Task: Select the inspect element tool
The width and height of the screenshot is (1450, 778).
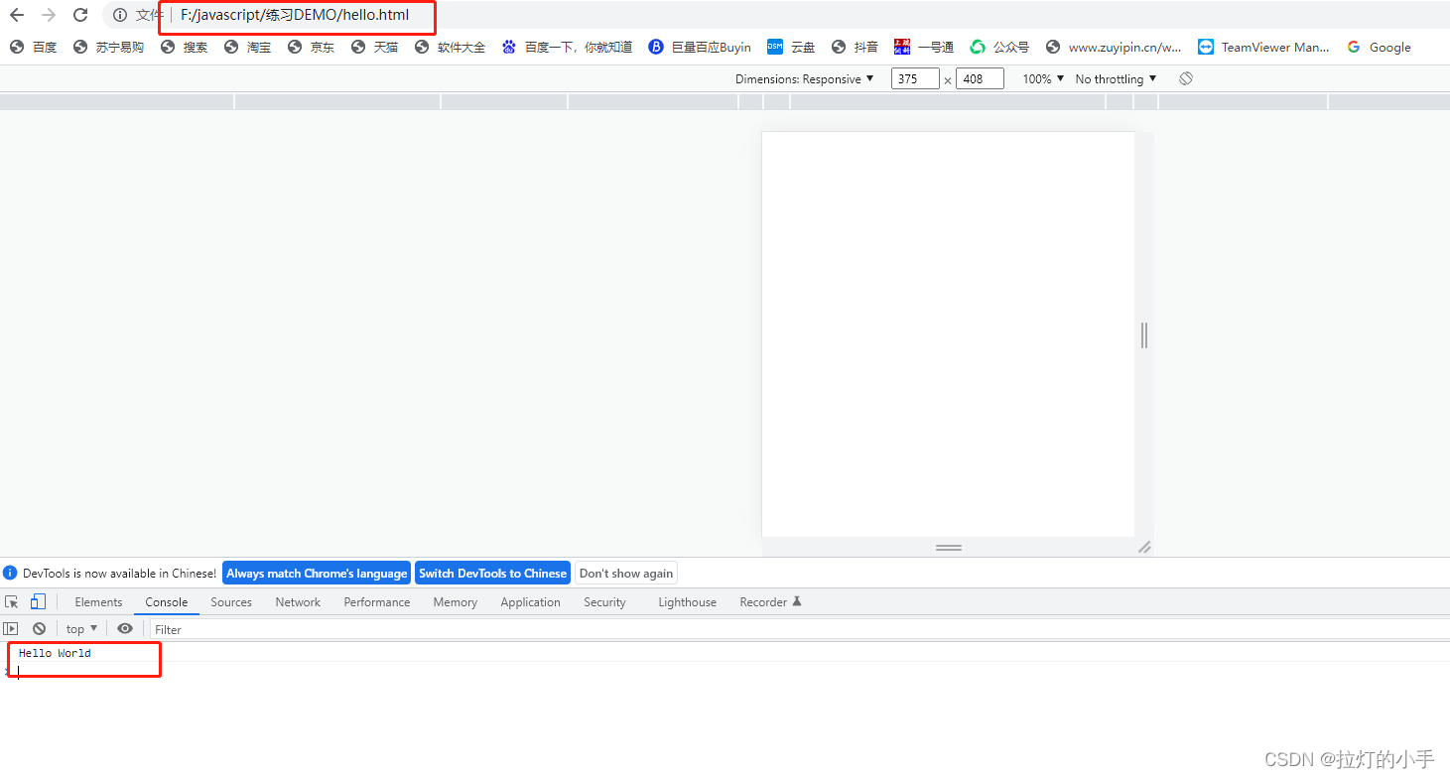Action: (x=11, y=601)
